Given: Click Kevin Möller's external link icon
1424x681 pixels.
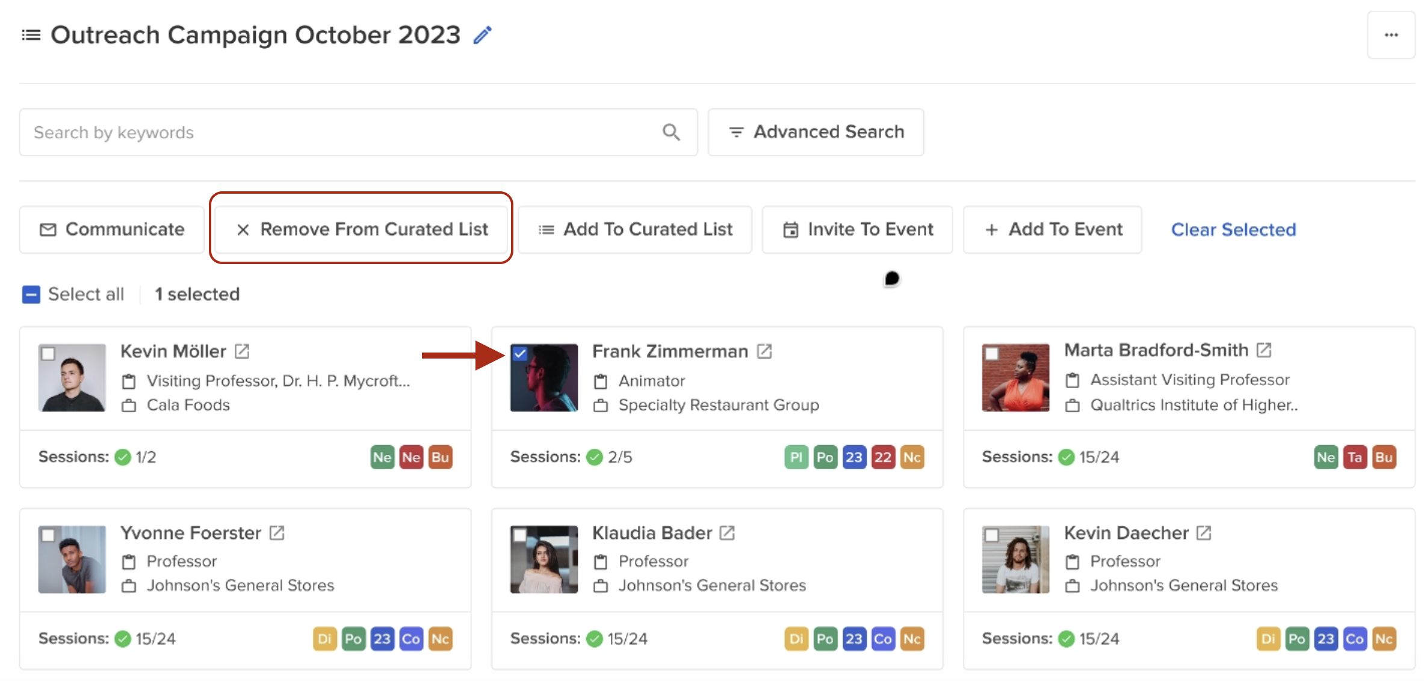Looking at the screenshot, I should 241,351.
